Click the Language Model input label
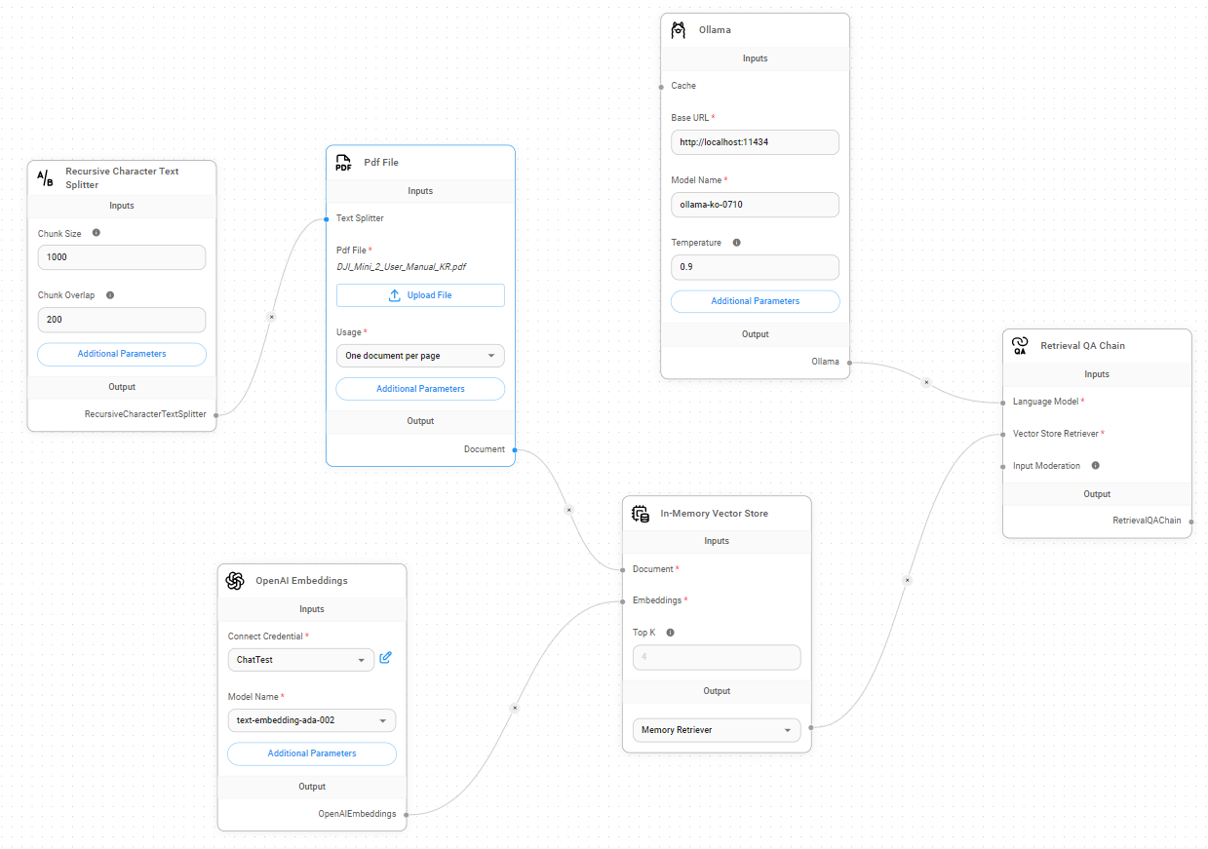This screenshot has height=849, width=1208. [x=1046, y=402]
